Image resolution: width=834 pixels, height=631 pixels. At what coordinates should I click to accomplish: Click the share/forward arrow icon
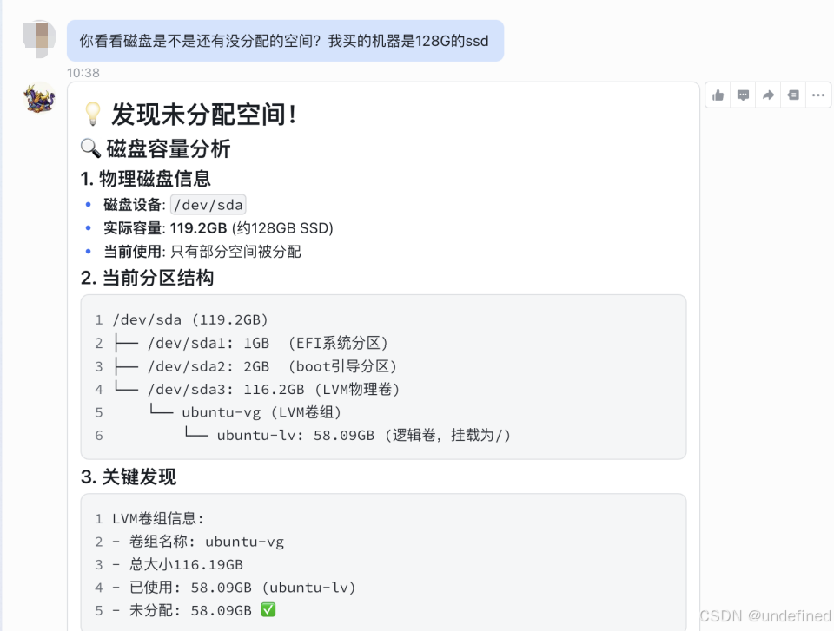click(768, 95)
